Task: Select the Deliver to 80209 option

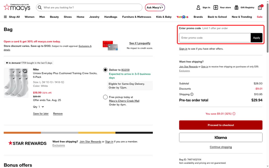Action: coord(105,70)
